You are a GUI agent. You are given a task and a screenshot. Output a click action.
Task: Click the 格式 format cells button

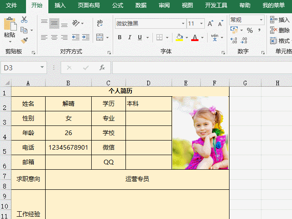(x=280, y=41)
